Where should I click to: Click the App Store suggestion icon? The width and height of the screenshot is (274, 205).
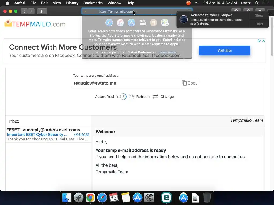tap(131, 23)
